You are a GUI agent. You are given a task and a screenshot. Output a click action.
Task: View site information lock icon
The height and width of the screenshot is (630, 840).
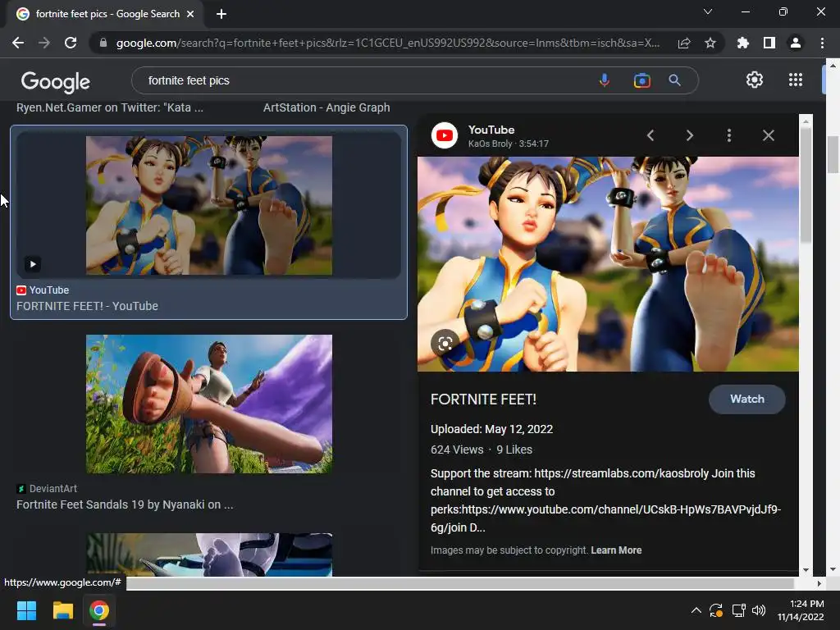[x=103, y=43]
